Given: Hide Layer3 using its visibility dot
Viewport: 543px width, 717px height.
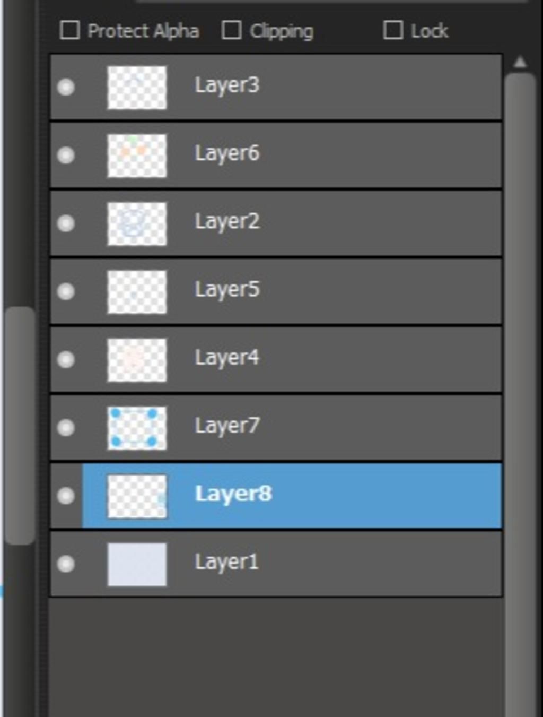Looking at the screenshot, I should [66, 87].
